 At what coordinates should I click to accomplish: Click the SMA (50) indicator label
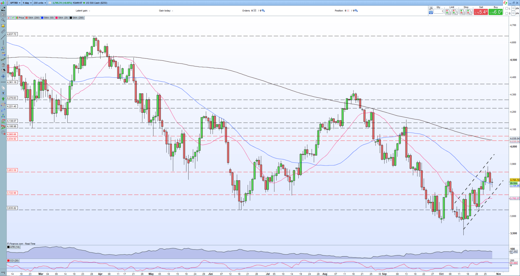tap(47, 18)
